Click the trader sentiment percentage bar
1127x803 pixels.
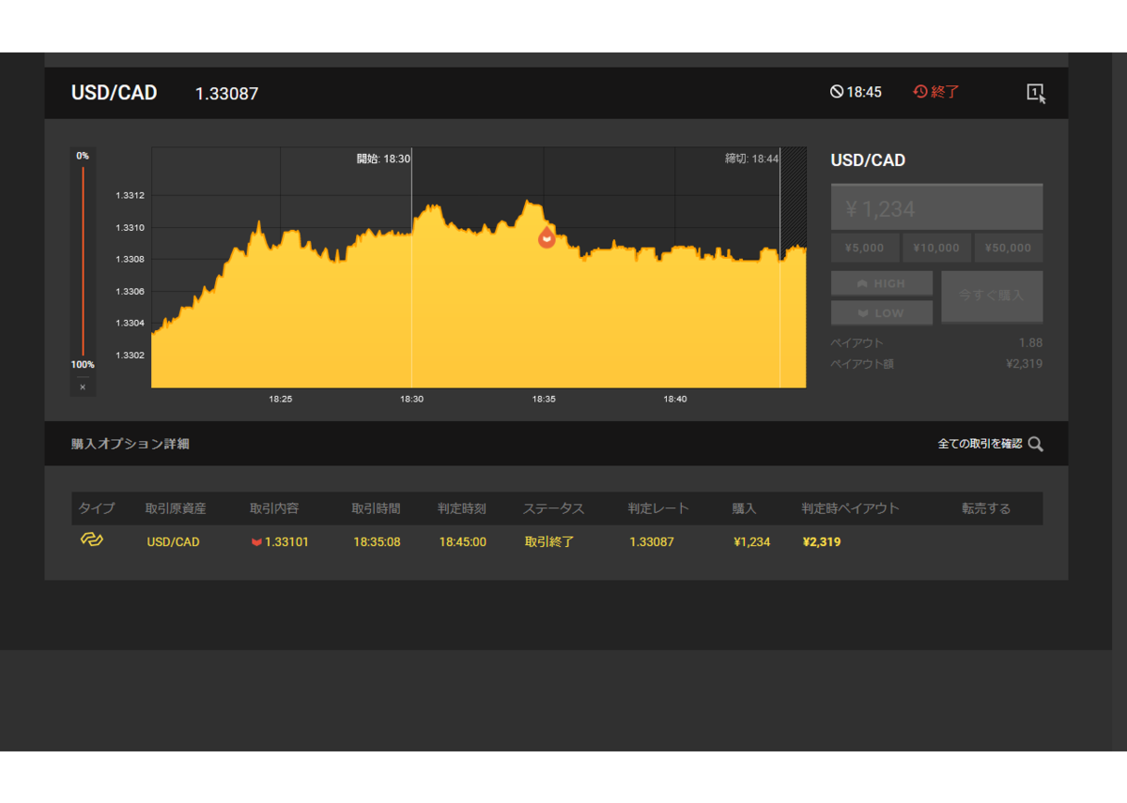pyautogui.click(x=83, y=260)
